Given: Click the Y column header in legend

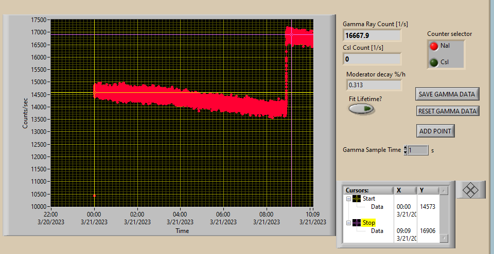Looking at the screenshot, I should (428, 190).
